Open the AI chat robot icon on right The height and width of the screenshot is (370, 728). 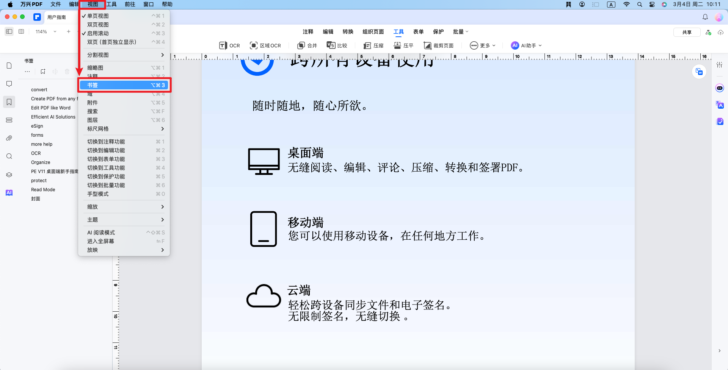tap(720, 88)
